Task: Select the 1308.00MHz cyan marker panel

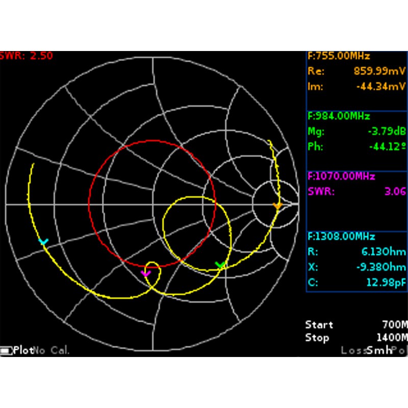Action: 356,260
